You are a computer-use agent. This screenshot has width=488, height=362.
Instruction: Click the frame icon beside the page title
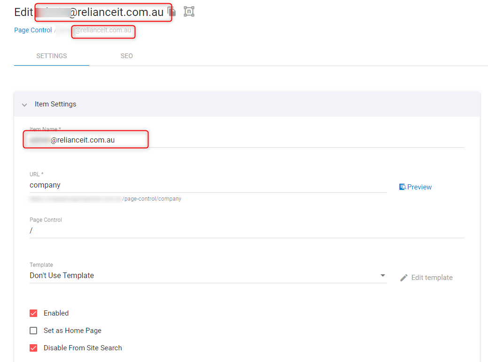coord(189,12)
